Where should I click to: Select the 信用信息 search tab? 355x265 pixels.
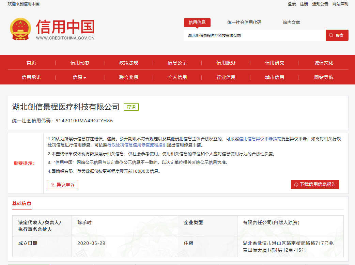coord(198,22)
